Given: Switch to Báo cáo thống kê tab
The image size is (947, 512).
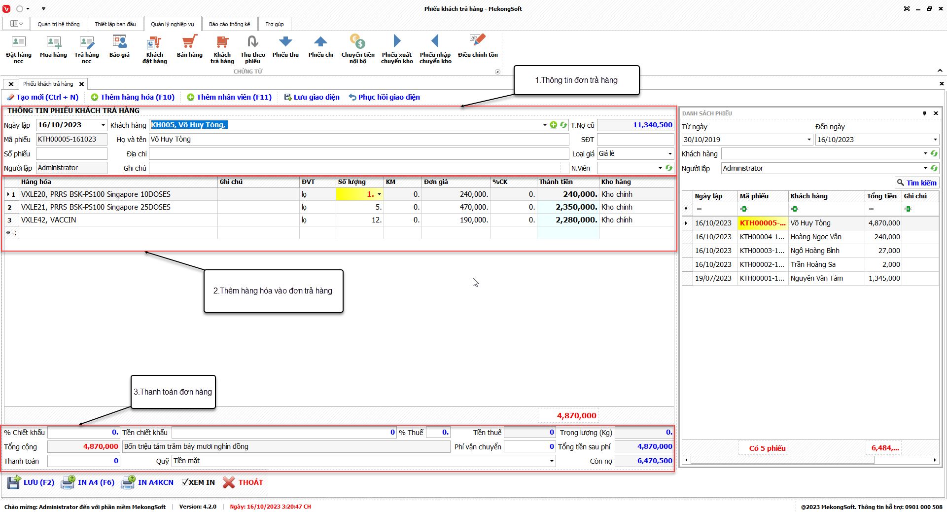Looking at the screenshot, I should coord(229,24).
